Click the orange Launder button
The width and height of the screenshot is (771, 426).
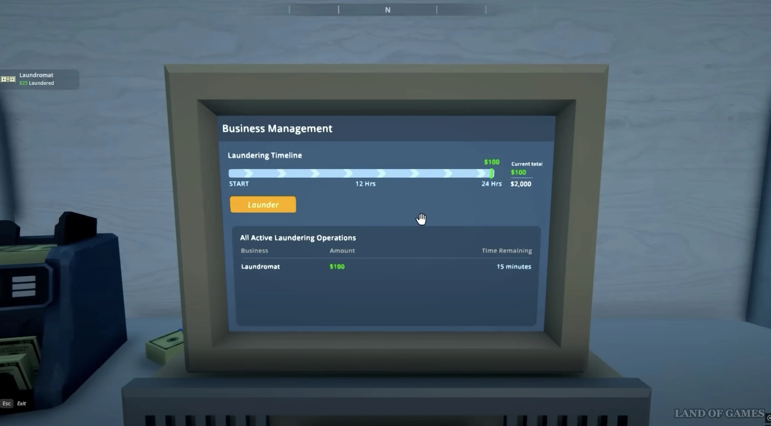click(263, 204)
